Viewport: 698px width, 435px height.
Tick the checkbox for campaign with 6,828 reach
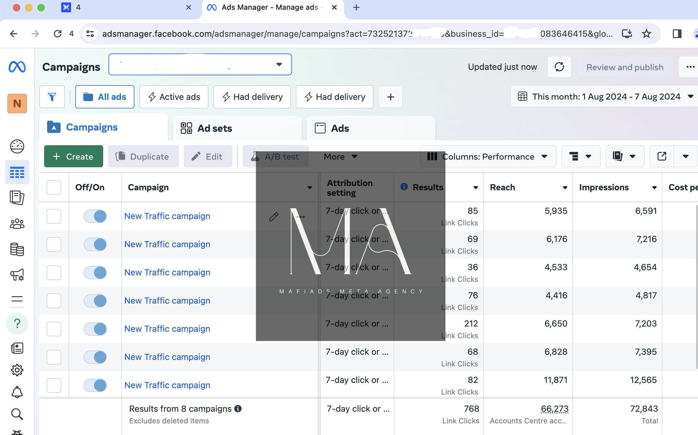click(54, 357)
